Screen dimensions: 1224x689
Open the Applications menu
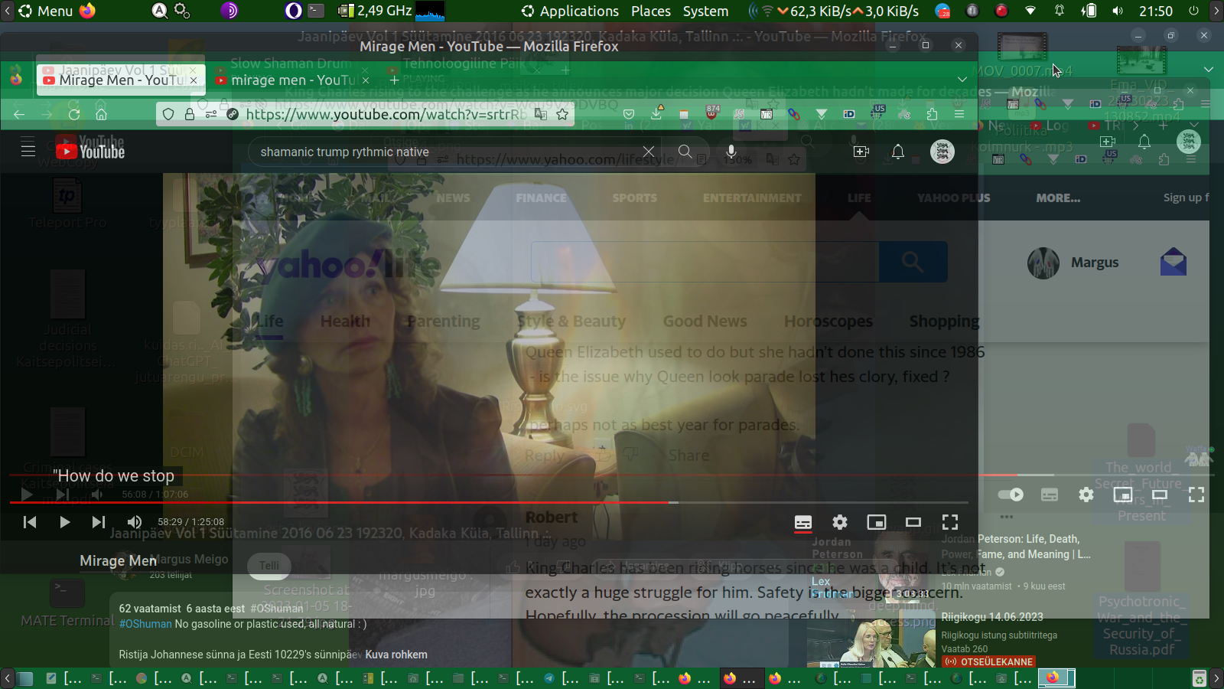pyautogui.click(x=570, y=11)
